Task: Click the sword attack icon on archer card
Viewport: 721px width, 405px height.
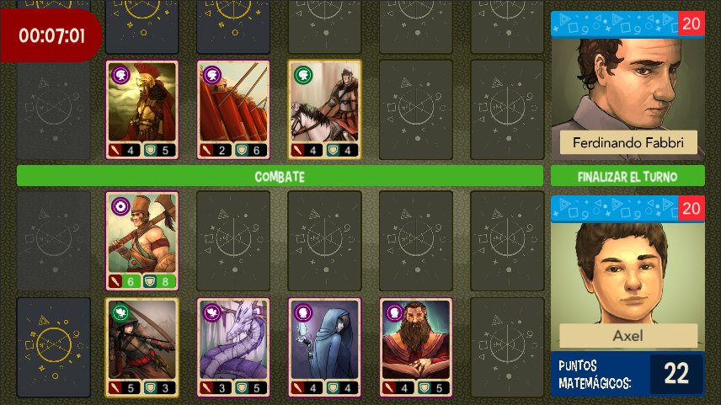Action: [x=115, y=387]
